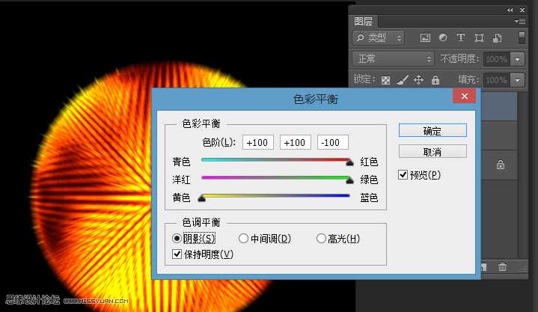Screen dimensions: 538x312
Task: Lock transparent pixels icon
Action: [x=385, y=80]
